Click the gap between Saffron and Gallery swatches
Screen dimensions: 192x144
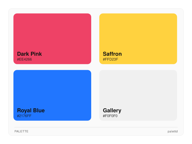pos(138,67)
